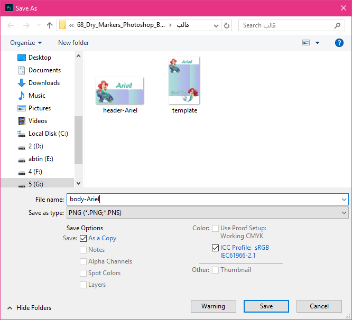Close the Save As dialog
The height and width of the screenshot is (320, 352).
pos(344,8)
